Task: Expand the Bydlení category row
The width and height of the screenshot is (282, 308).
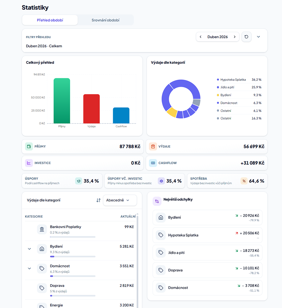Action: coord(29,249)
